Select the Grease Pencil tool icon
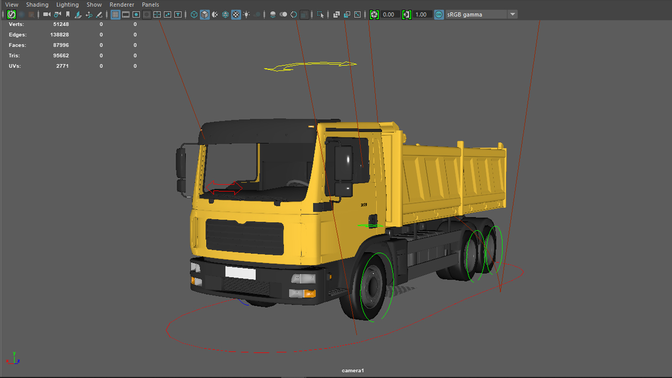The height and width of the screenshot is (378, 672). (x=99, y=14)
